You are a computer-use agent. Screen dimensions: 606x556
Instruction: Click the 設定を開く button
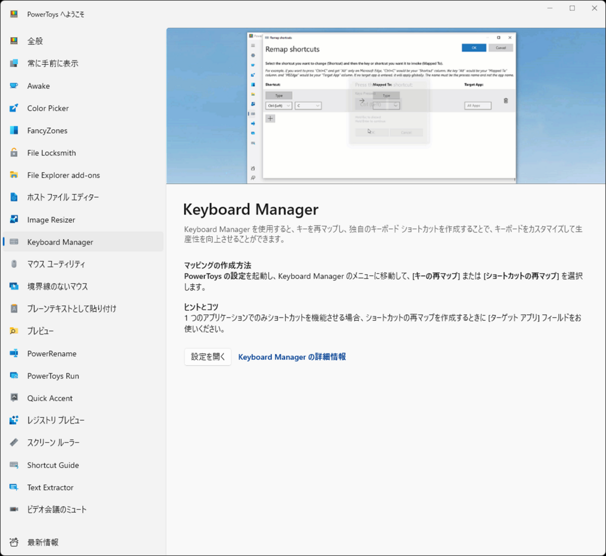(x=208, y=357)
